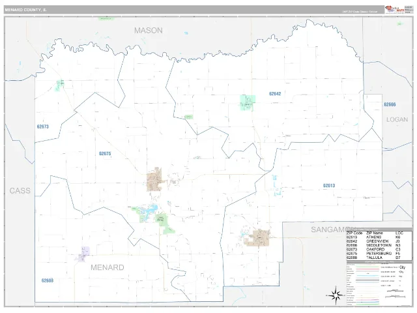Image resolution: width=417 pixels, height=313 pixels.
Task: Click the 'CASS' county label
Action: click(x=20, y=190)
